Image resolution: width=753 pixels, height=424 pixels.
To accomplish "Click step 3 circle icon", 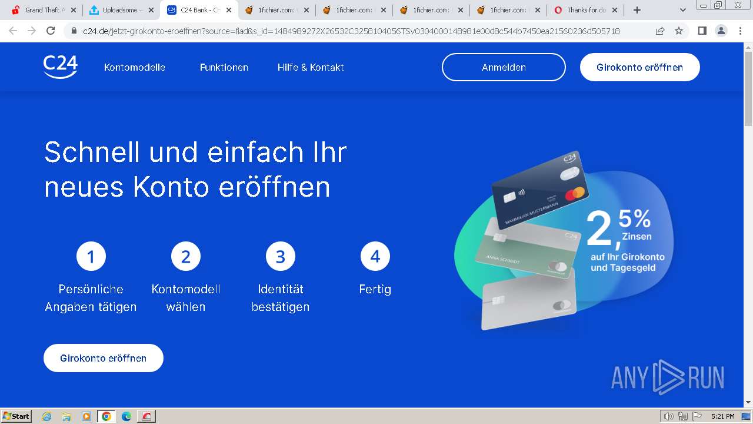I will click(x=281, y=257).
